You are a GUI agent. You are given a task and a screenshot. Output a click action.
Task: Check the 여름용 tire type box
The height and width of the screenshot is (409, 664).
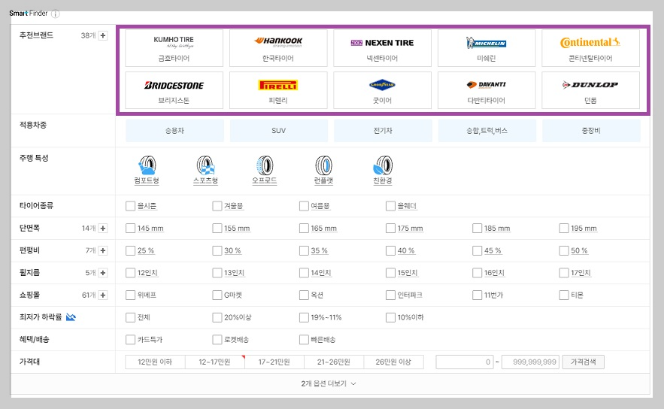pyautogui.click(x=304, y=206)
